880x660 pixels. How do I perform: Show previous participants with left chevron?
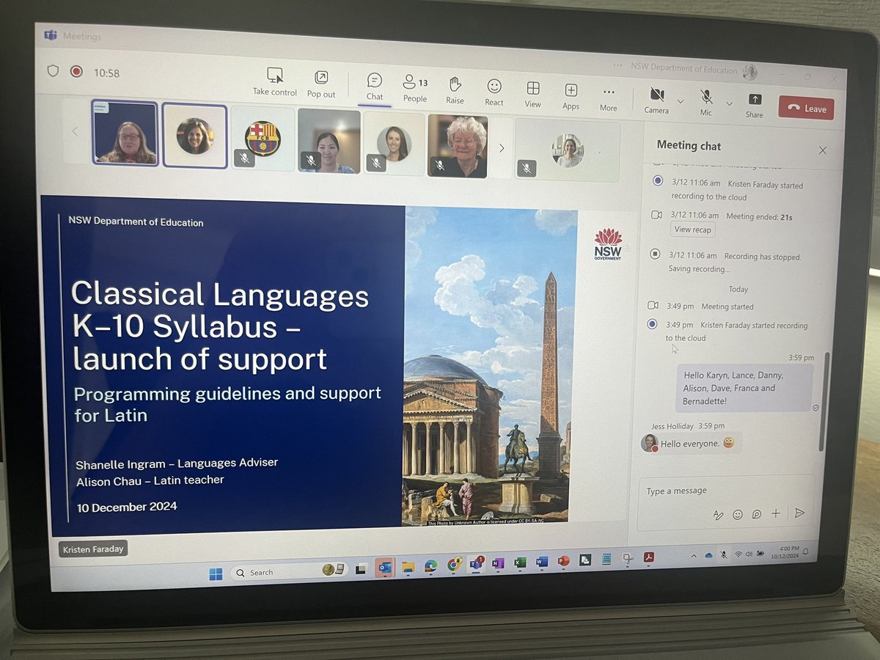(75, 132)
